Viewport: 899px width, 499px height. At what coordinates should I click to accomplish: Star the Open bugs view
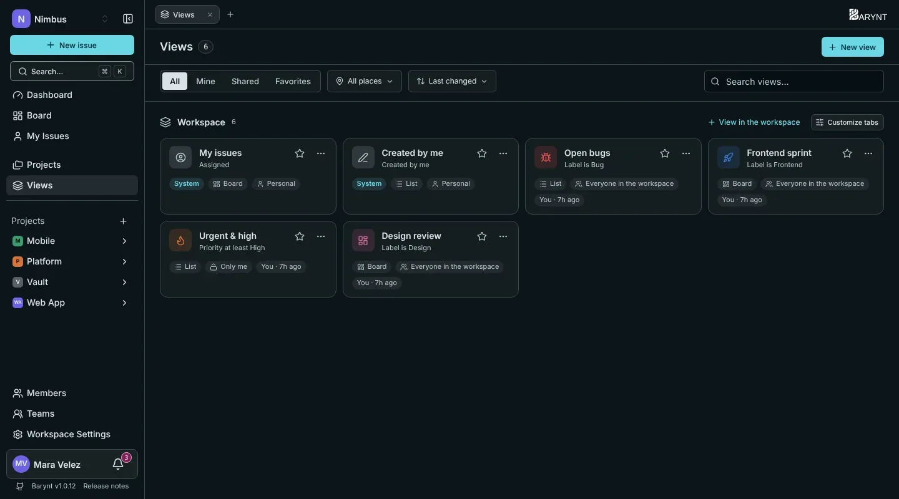click(x=665, y=153)
